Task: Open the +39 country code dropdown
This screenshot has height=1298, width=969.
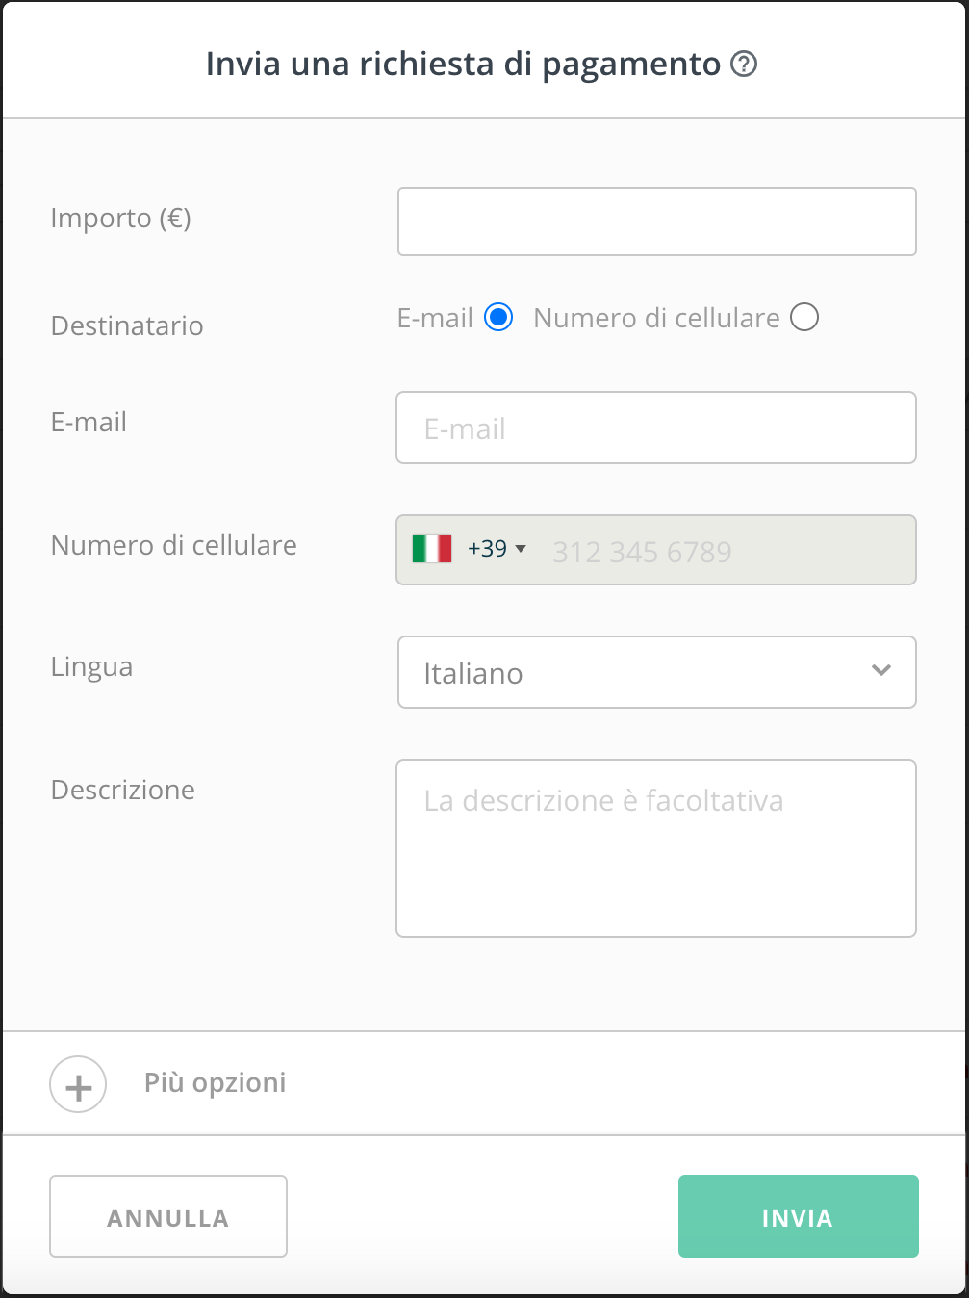Action: pyautogui.click(x=491, y=549)
